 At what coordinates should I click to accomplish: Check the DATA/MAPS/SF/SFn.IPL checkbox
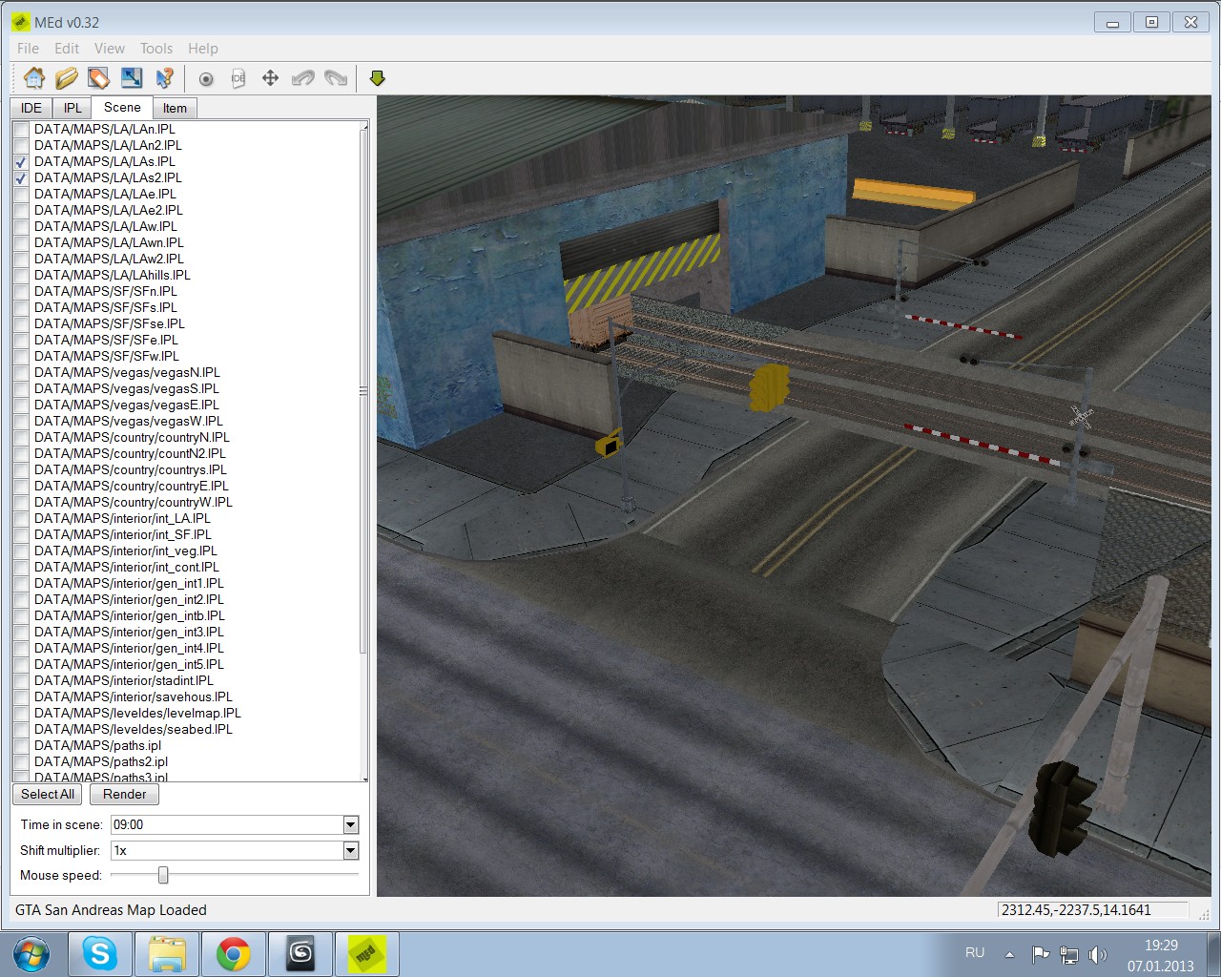[21, 291]
